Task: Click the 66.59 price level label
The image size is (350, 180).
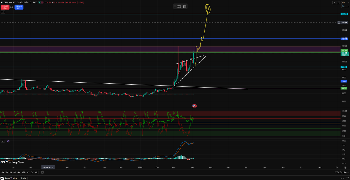Action: click(x=344, y=88)
